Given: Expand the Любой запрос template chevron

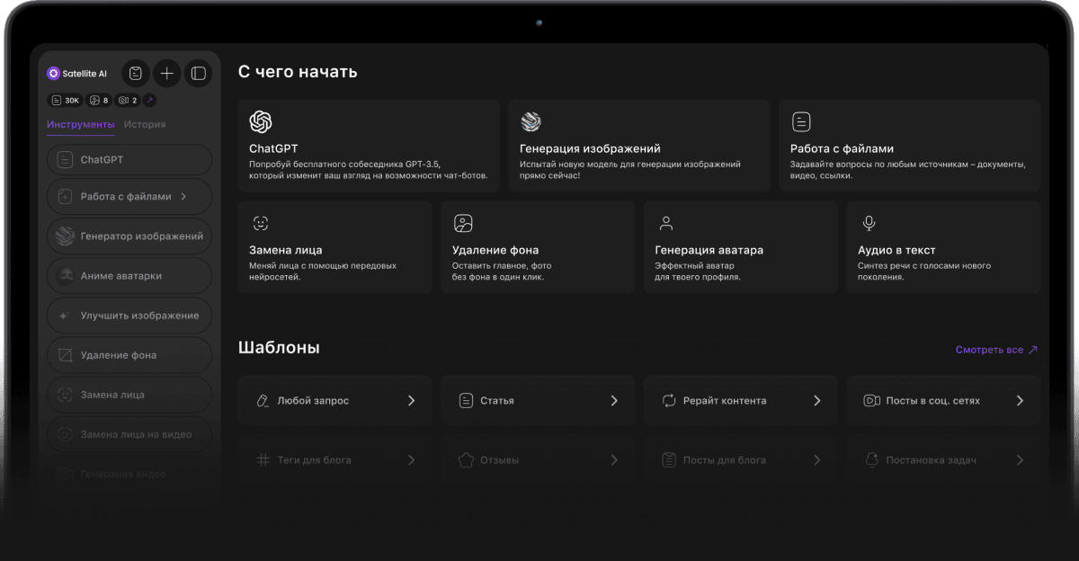Looking at the screenshot, I should (x=411, y=401).
